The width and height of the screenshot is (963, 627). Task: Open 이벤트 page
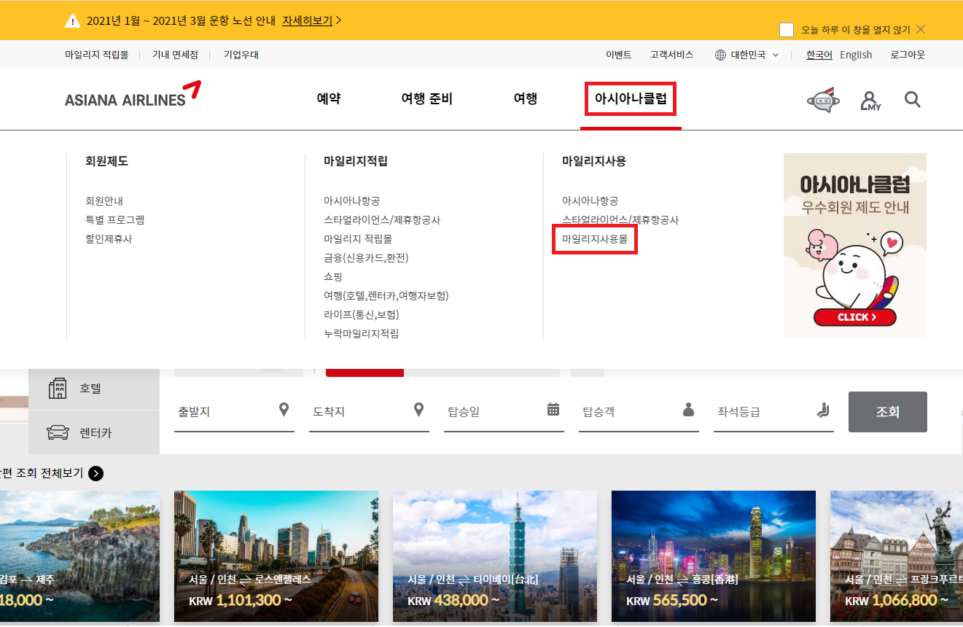point(619,55)
